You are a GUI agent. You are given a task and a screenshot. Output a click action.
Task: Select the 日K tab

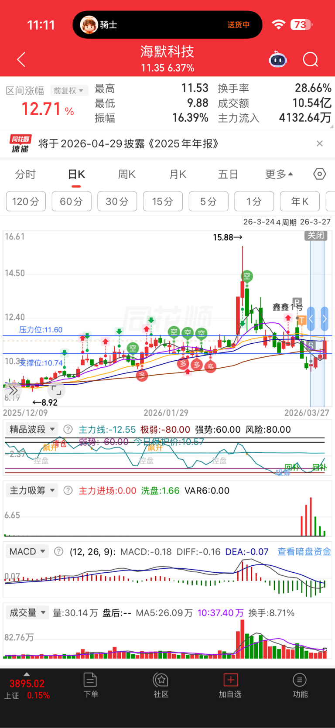click(x=76, y=174)
